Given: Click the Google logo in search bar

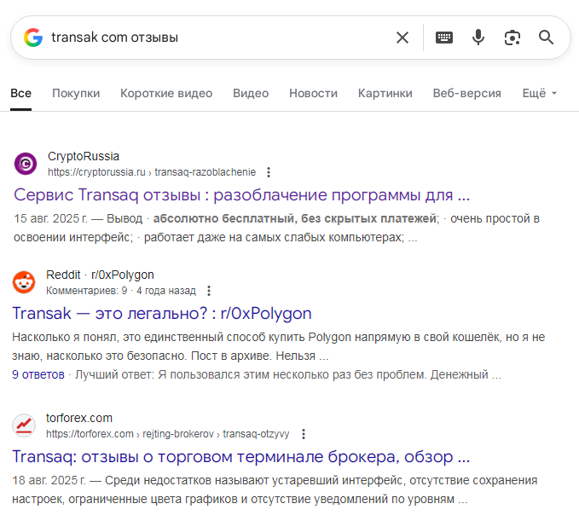Looking at the screenshot, I should (33, 38).
